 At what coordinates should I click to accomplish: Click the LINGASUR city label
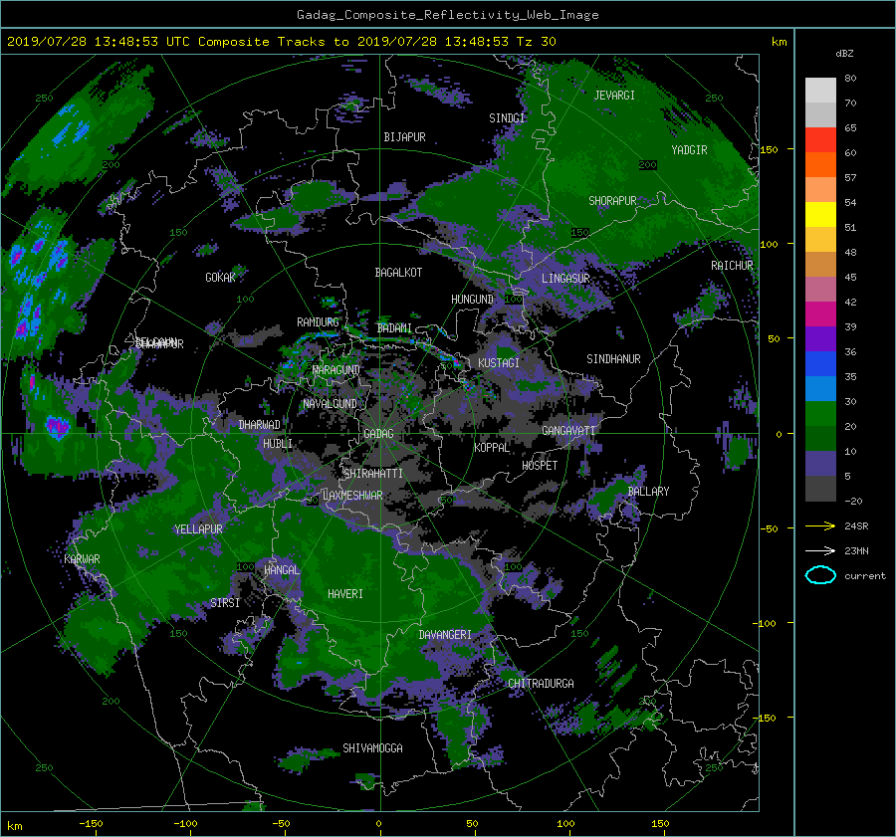tap(565, 279)
